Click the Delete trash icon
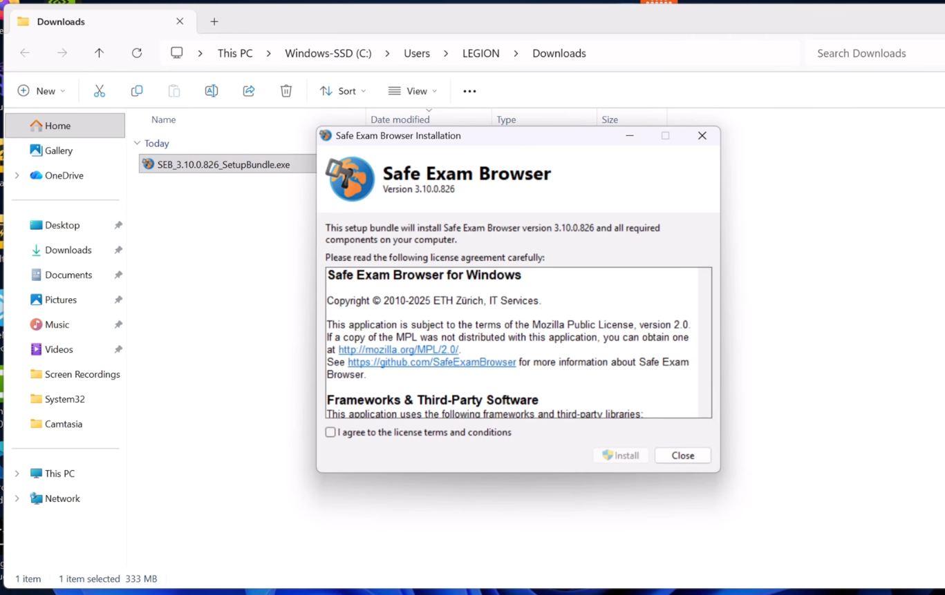 [x=286, y=91]
